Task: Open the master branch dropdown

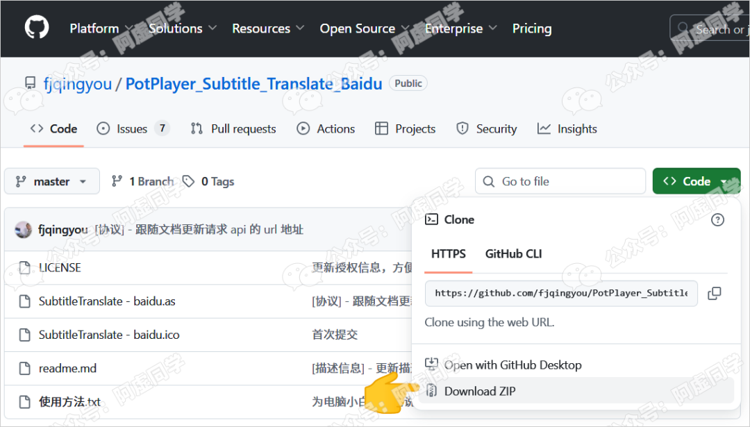Action: click(x=52, y=181)
